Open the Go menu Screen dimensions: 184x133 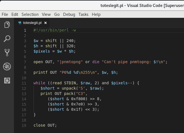click(x=57, y=14)
